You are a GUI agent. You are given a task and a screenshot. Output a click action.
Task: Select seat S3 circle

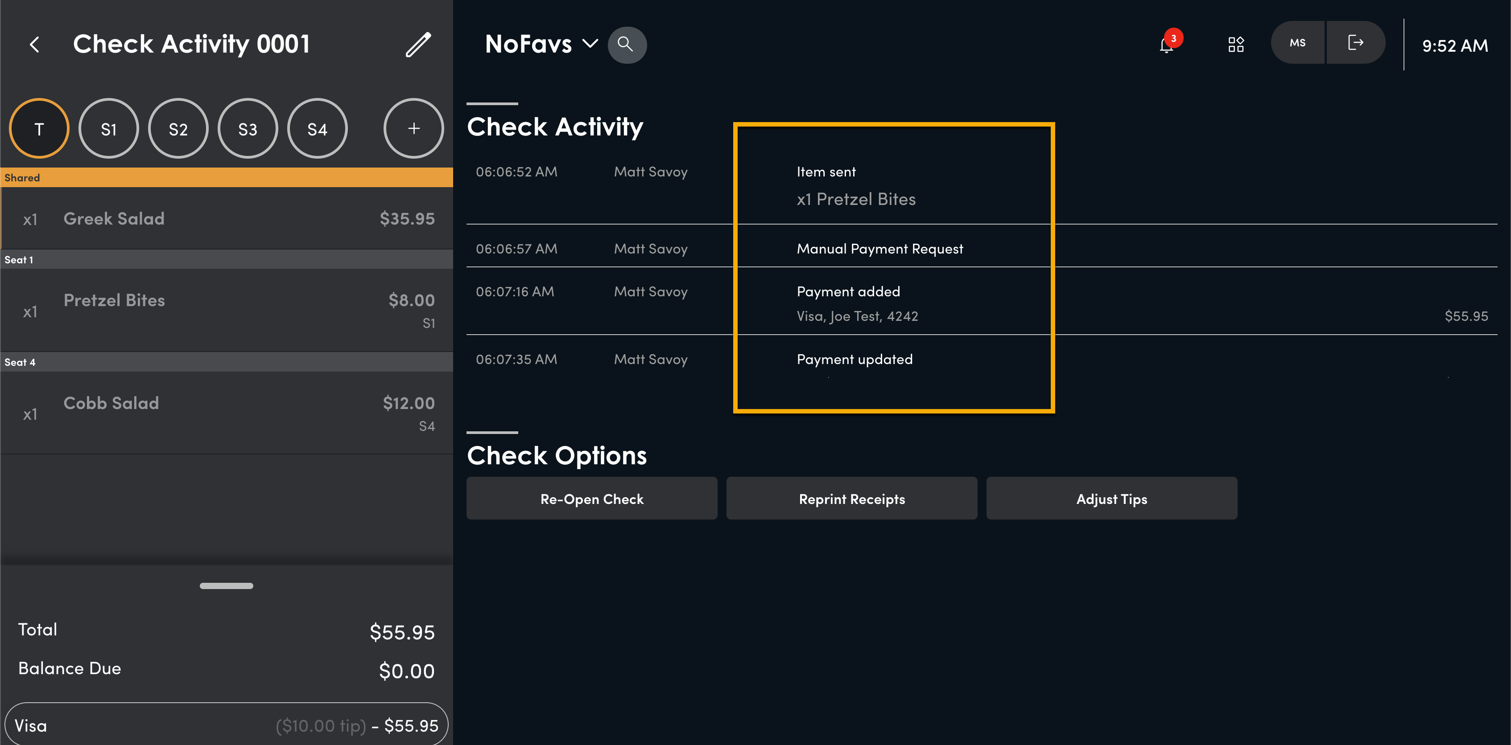pyautogui.click(x=248, y=128)
